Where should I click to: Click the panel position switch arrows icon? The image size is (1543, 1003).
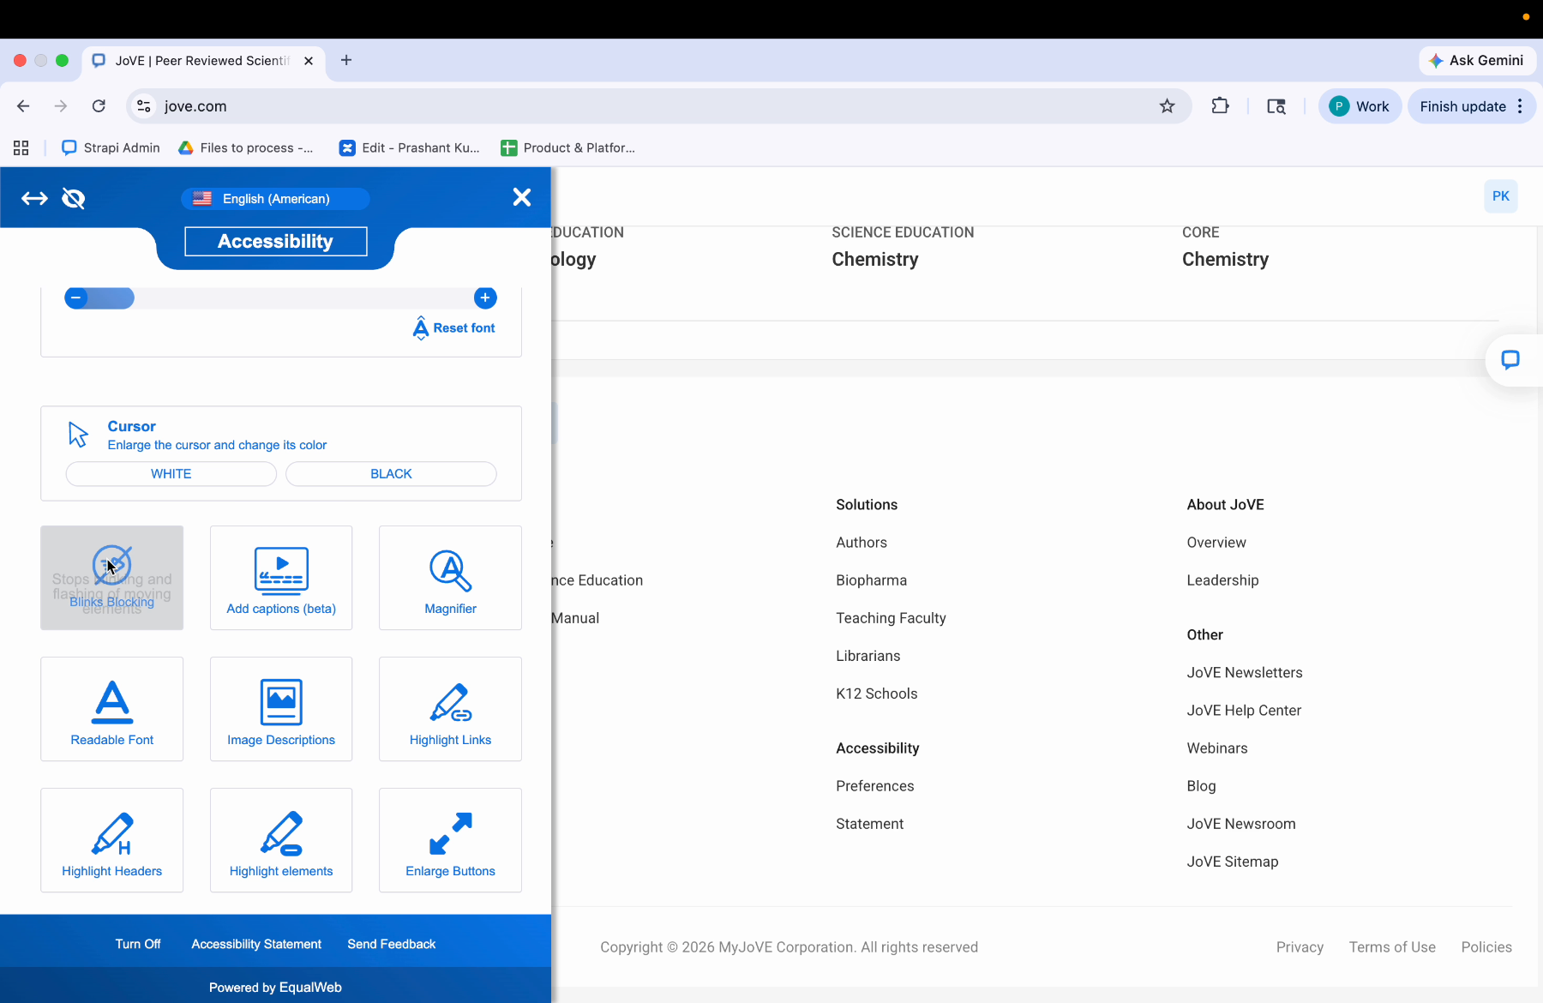click(34, 199)
